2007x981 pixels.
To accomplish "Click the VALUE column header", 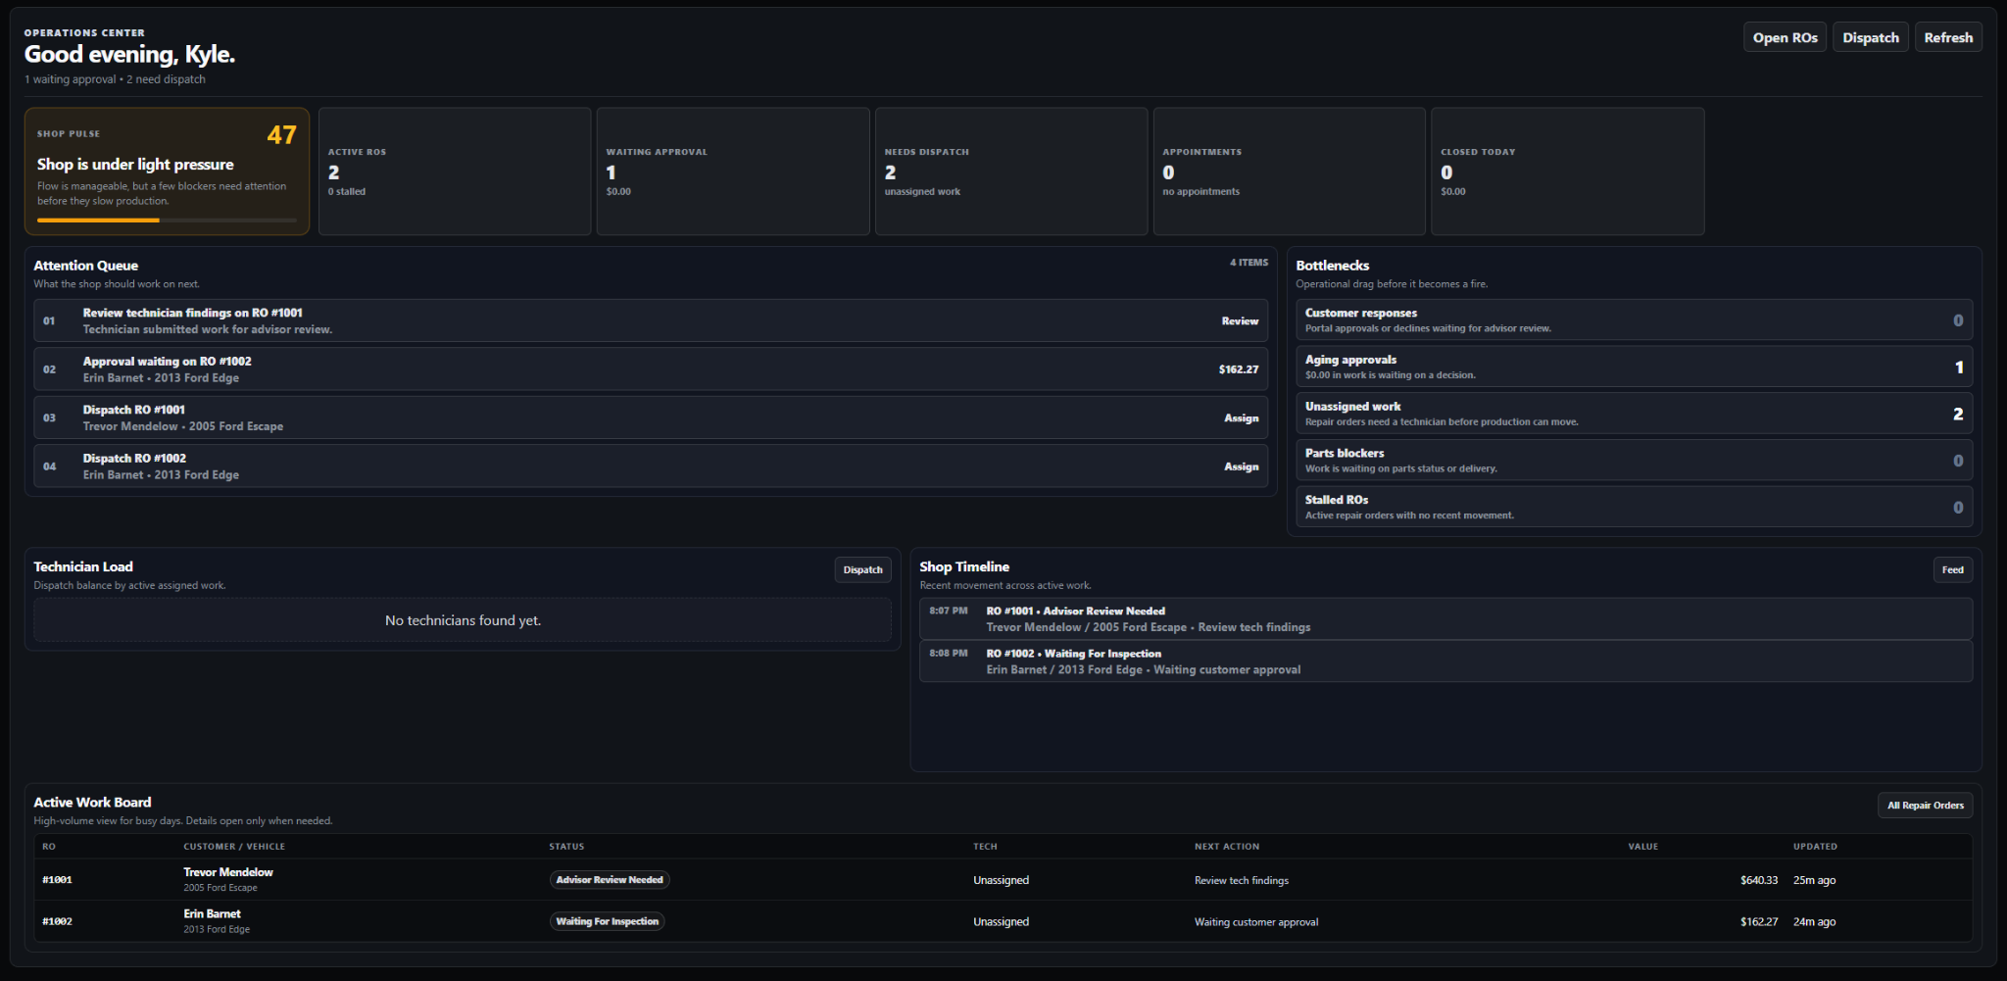I will (1643, 847).
